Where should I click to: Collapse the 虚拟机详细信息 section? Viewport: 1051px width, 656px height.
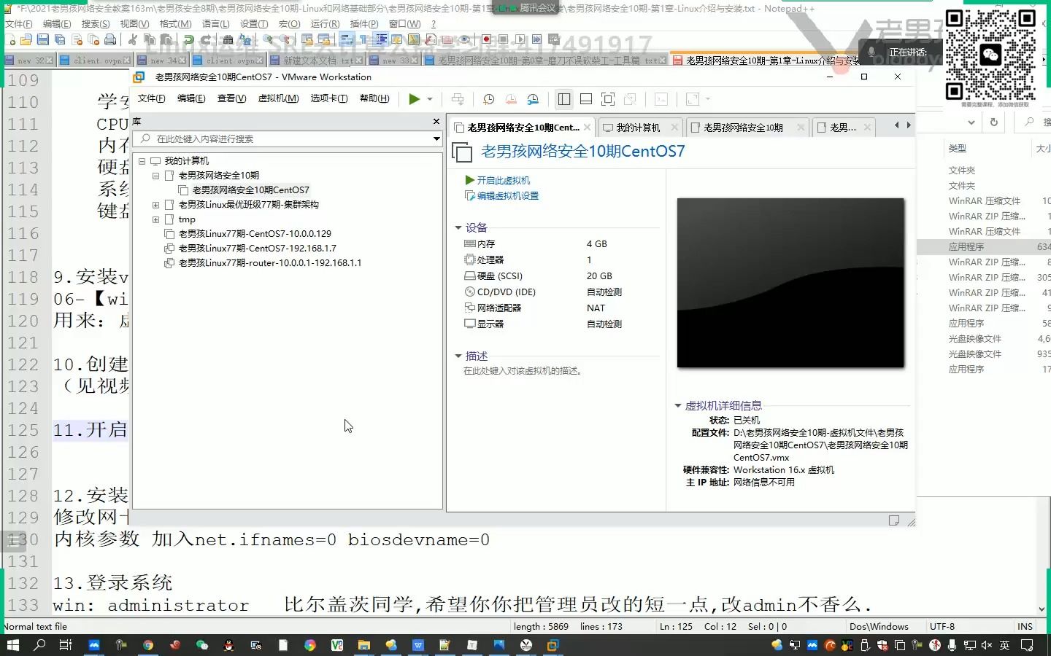tap(677, 406)
